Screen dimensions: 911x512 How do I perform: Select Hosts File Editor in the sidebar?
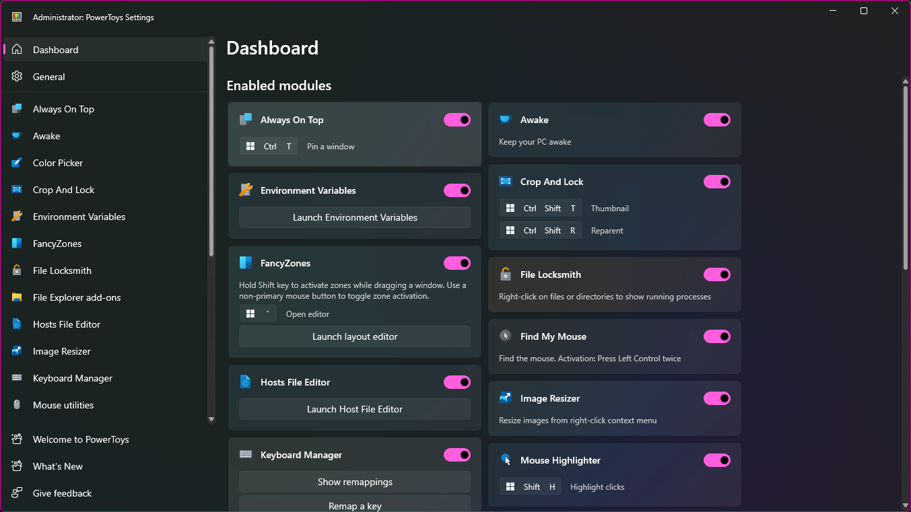(105, 324)
